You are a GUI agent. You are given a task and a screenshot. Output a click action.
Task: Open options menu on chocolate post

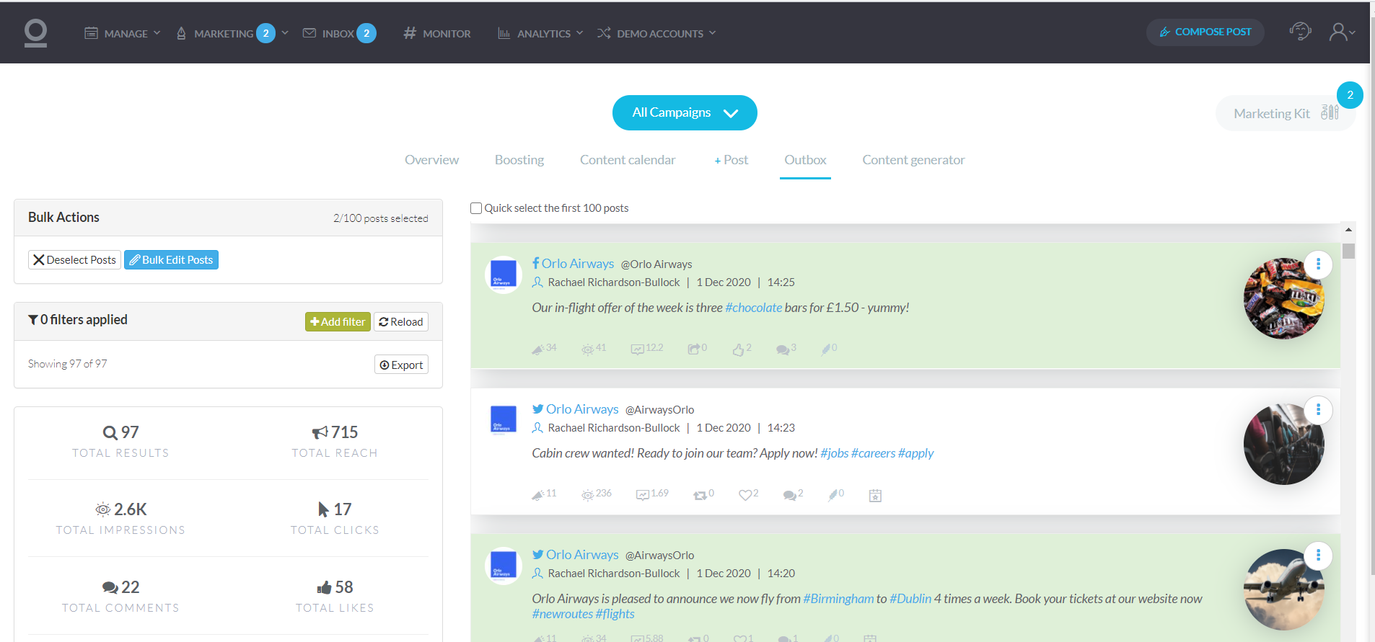coord(1318,264)
